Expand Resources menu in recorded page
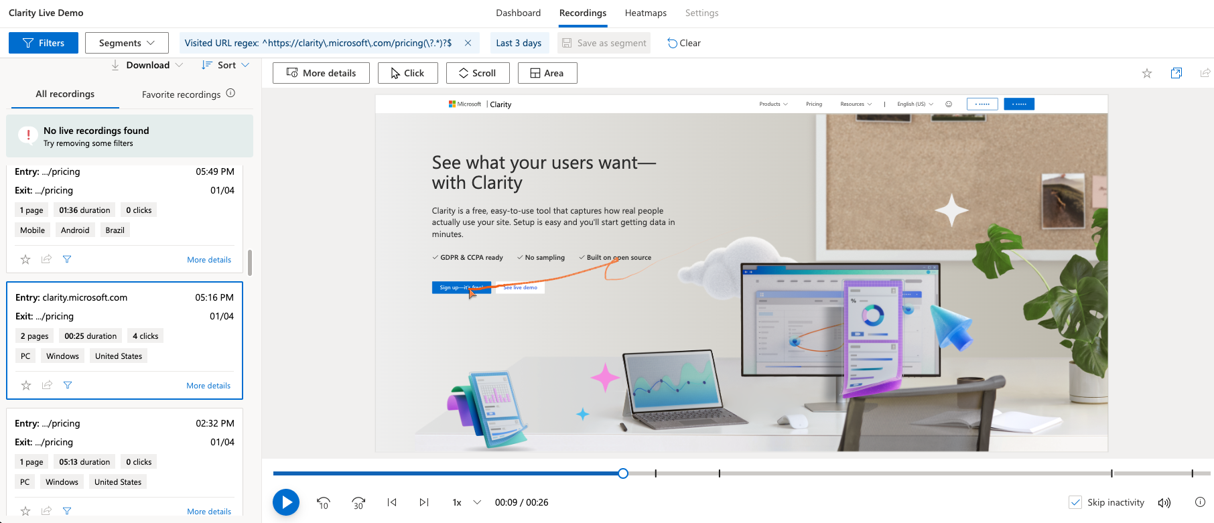This screenshot has width=1214, height=523. click(856, 104)
